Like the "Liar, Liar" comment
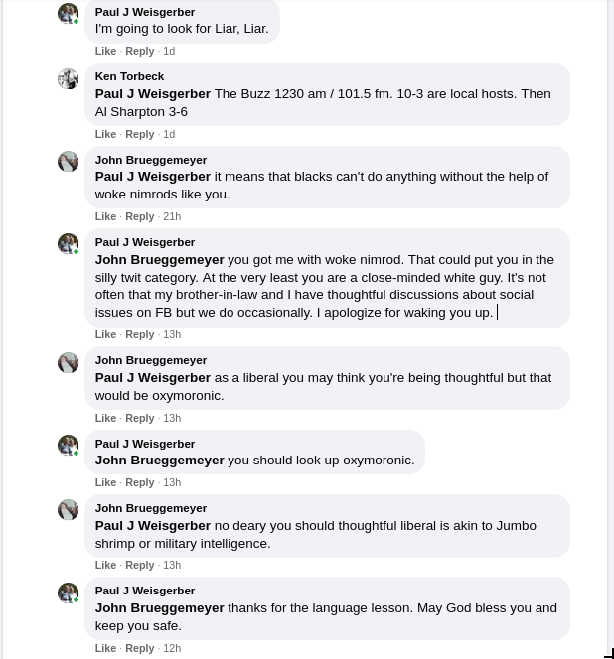Screen dimensions: 614x659 [105, 51]
